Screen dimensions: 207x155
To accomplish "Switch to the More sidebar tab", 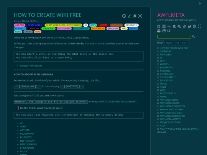I will [184, 43].
